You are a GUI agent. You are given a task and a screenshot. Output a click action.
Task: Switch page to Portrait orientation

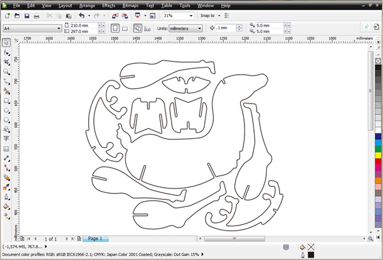[x=115, y=28]
